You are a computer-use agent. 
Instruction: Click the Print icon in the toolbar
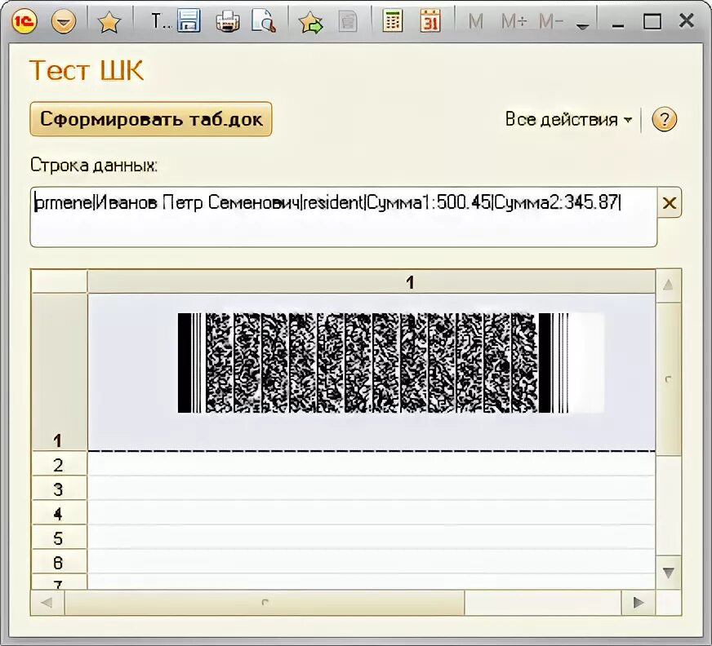coord(227,21)
